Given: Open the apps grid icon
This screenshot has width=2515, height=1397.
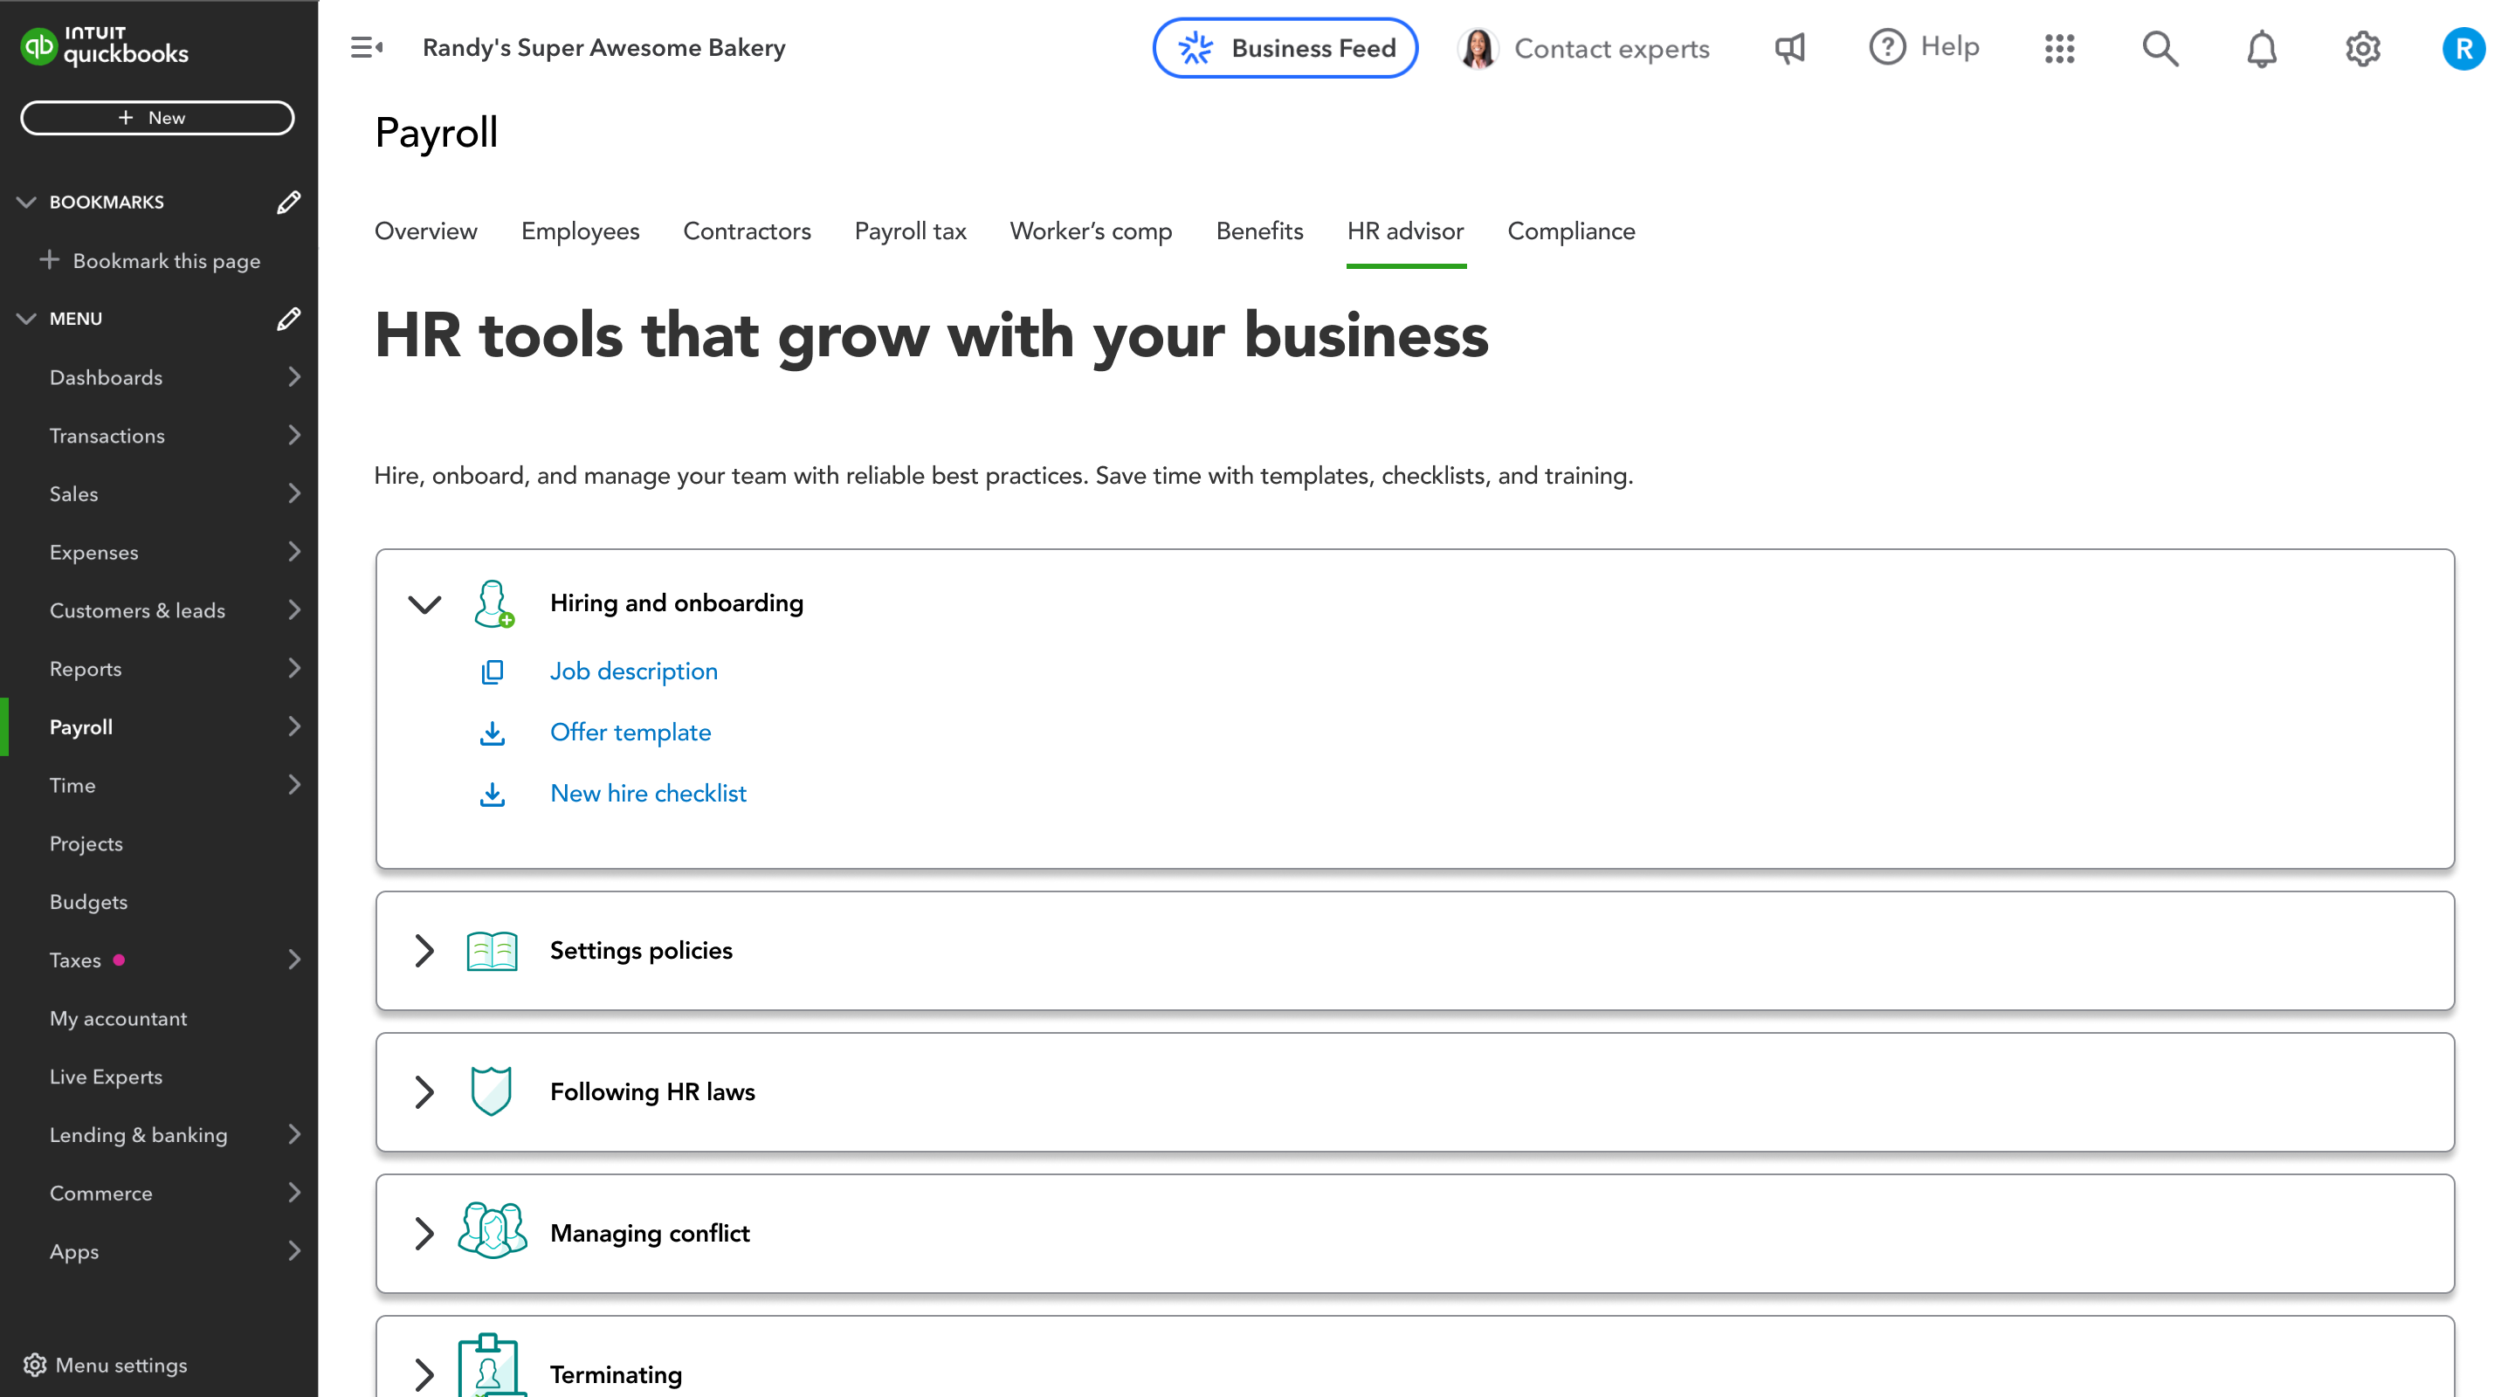Looking at the screenshot, I should 2058,48.
